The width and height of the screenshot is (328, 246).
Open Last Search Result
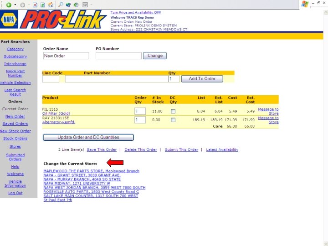click(x=15, y=92)
